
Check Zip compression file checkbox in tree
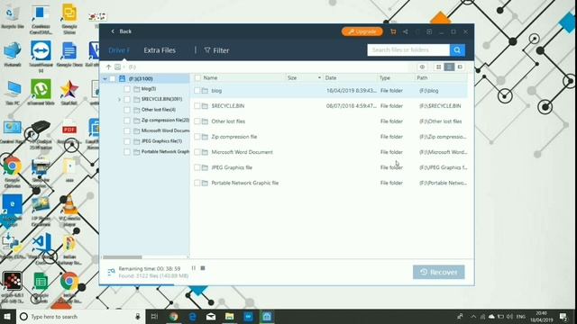(x=127, y=120)
